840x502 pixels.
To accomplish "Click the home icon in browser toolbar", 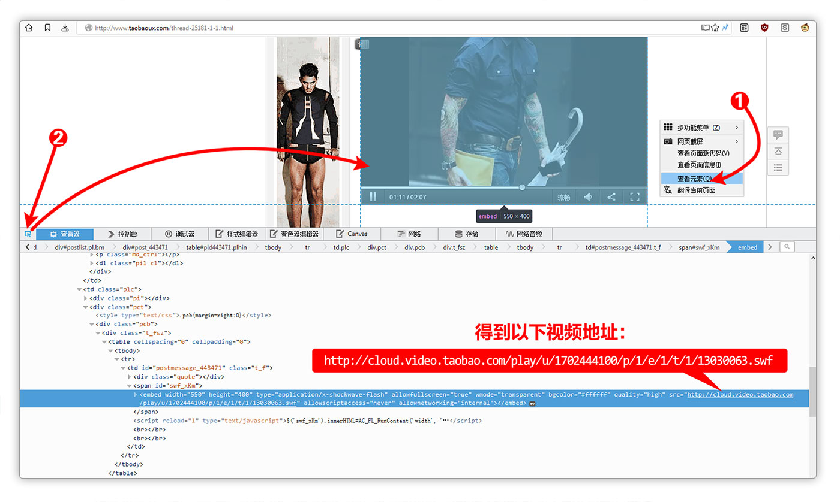I will 30,28.
